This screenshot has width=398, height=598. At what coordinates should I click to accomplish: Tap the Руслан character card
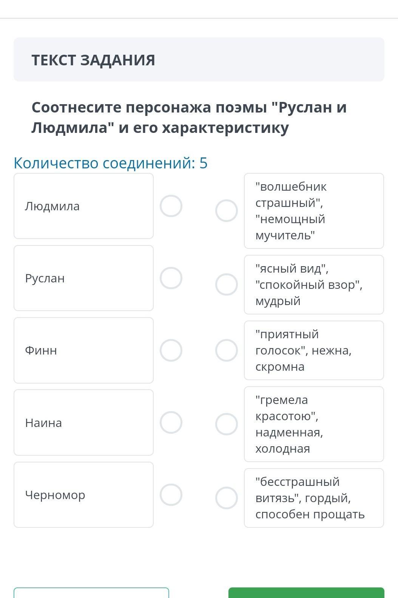[x=83, y=278]
